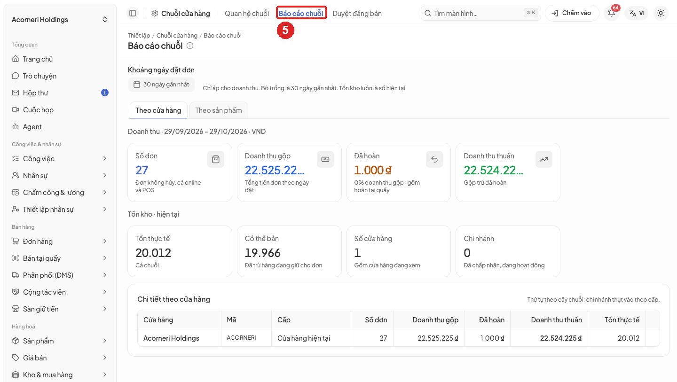Open the notifications bell icon

click(x=612, y=13)
